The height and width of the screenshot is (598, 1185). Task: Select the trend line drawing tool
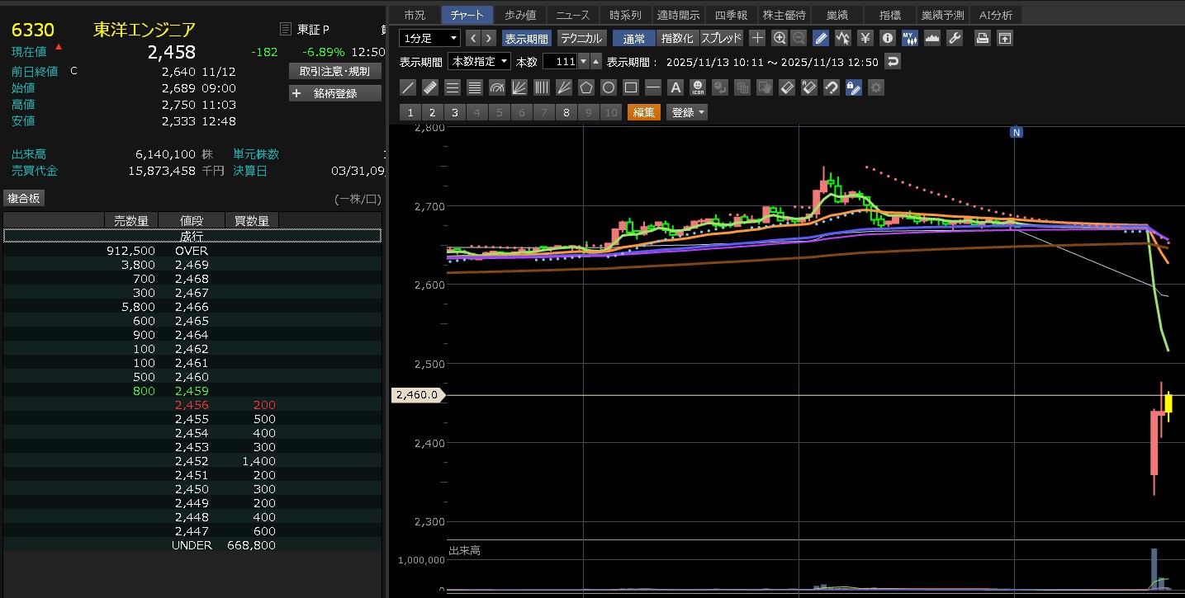407,87
